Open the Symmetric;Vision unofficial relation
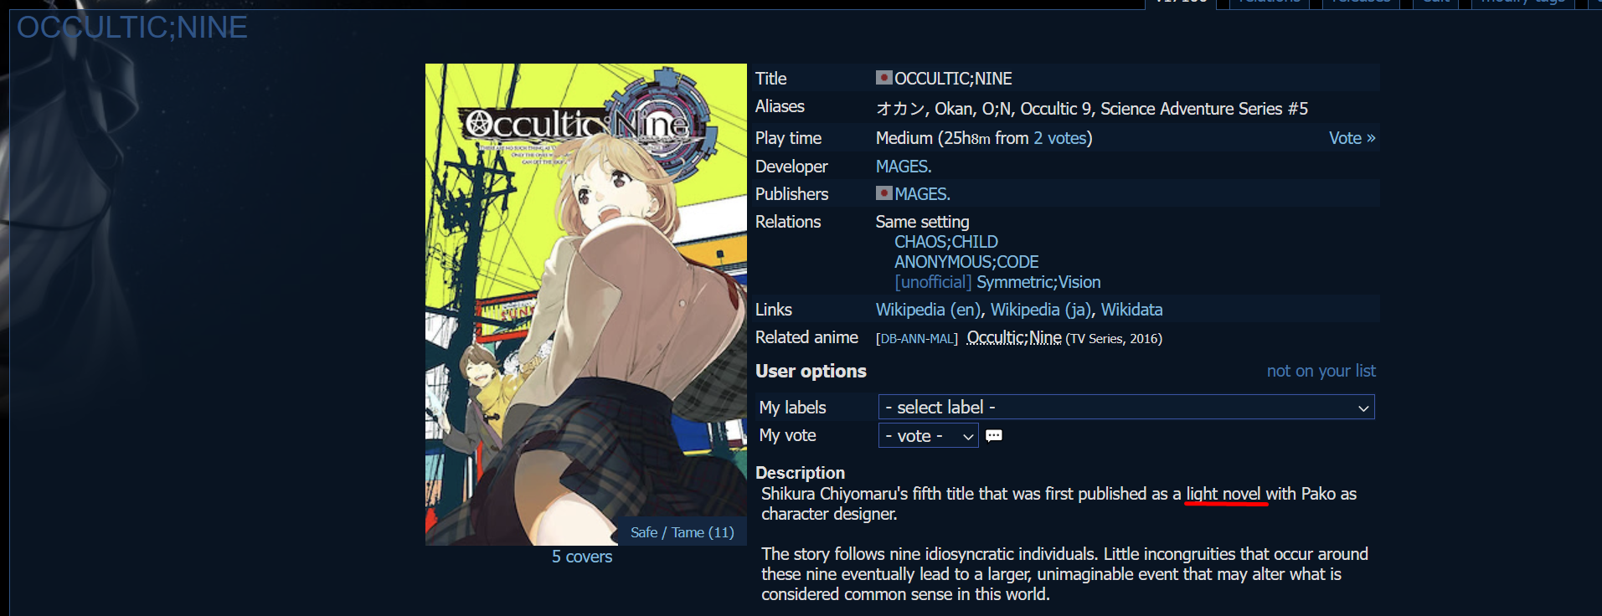Image resolution: width=1602 pixels, height=616 pixels. pyautogui.click(x=1038, y=282)
